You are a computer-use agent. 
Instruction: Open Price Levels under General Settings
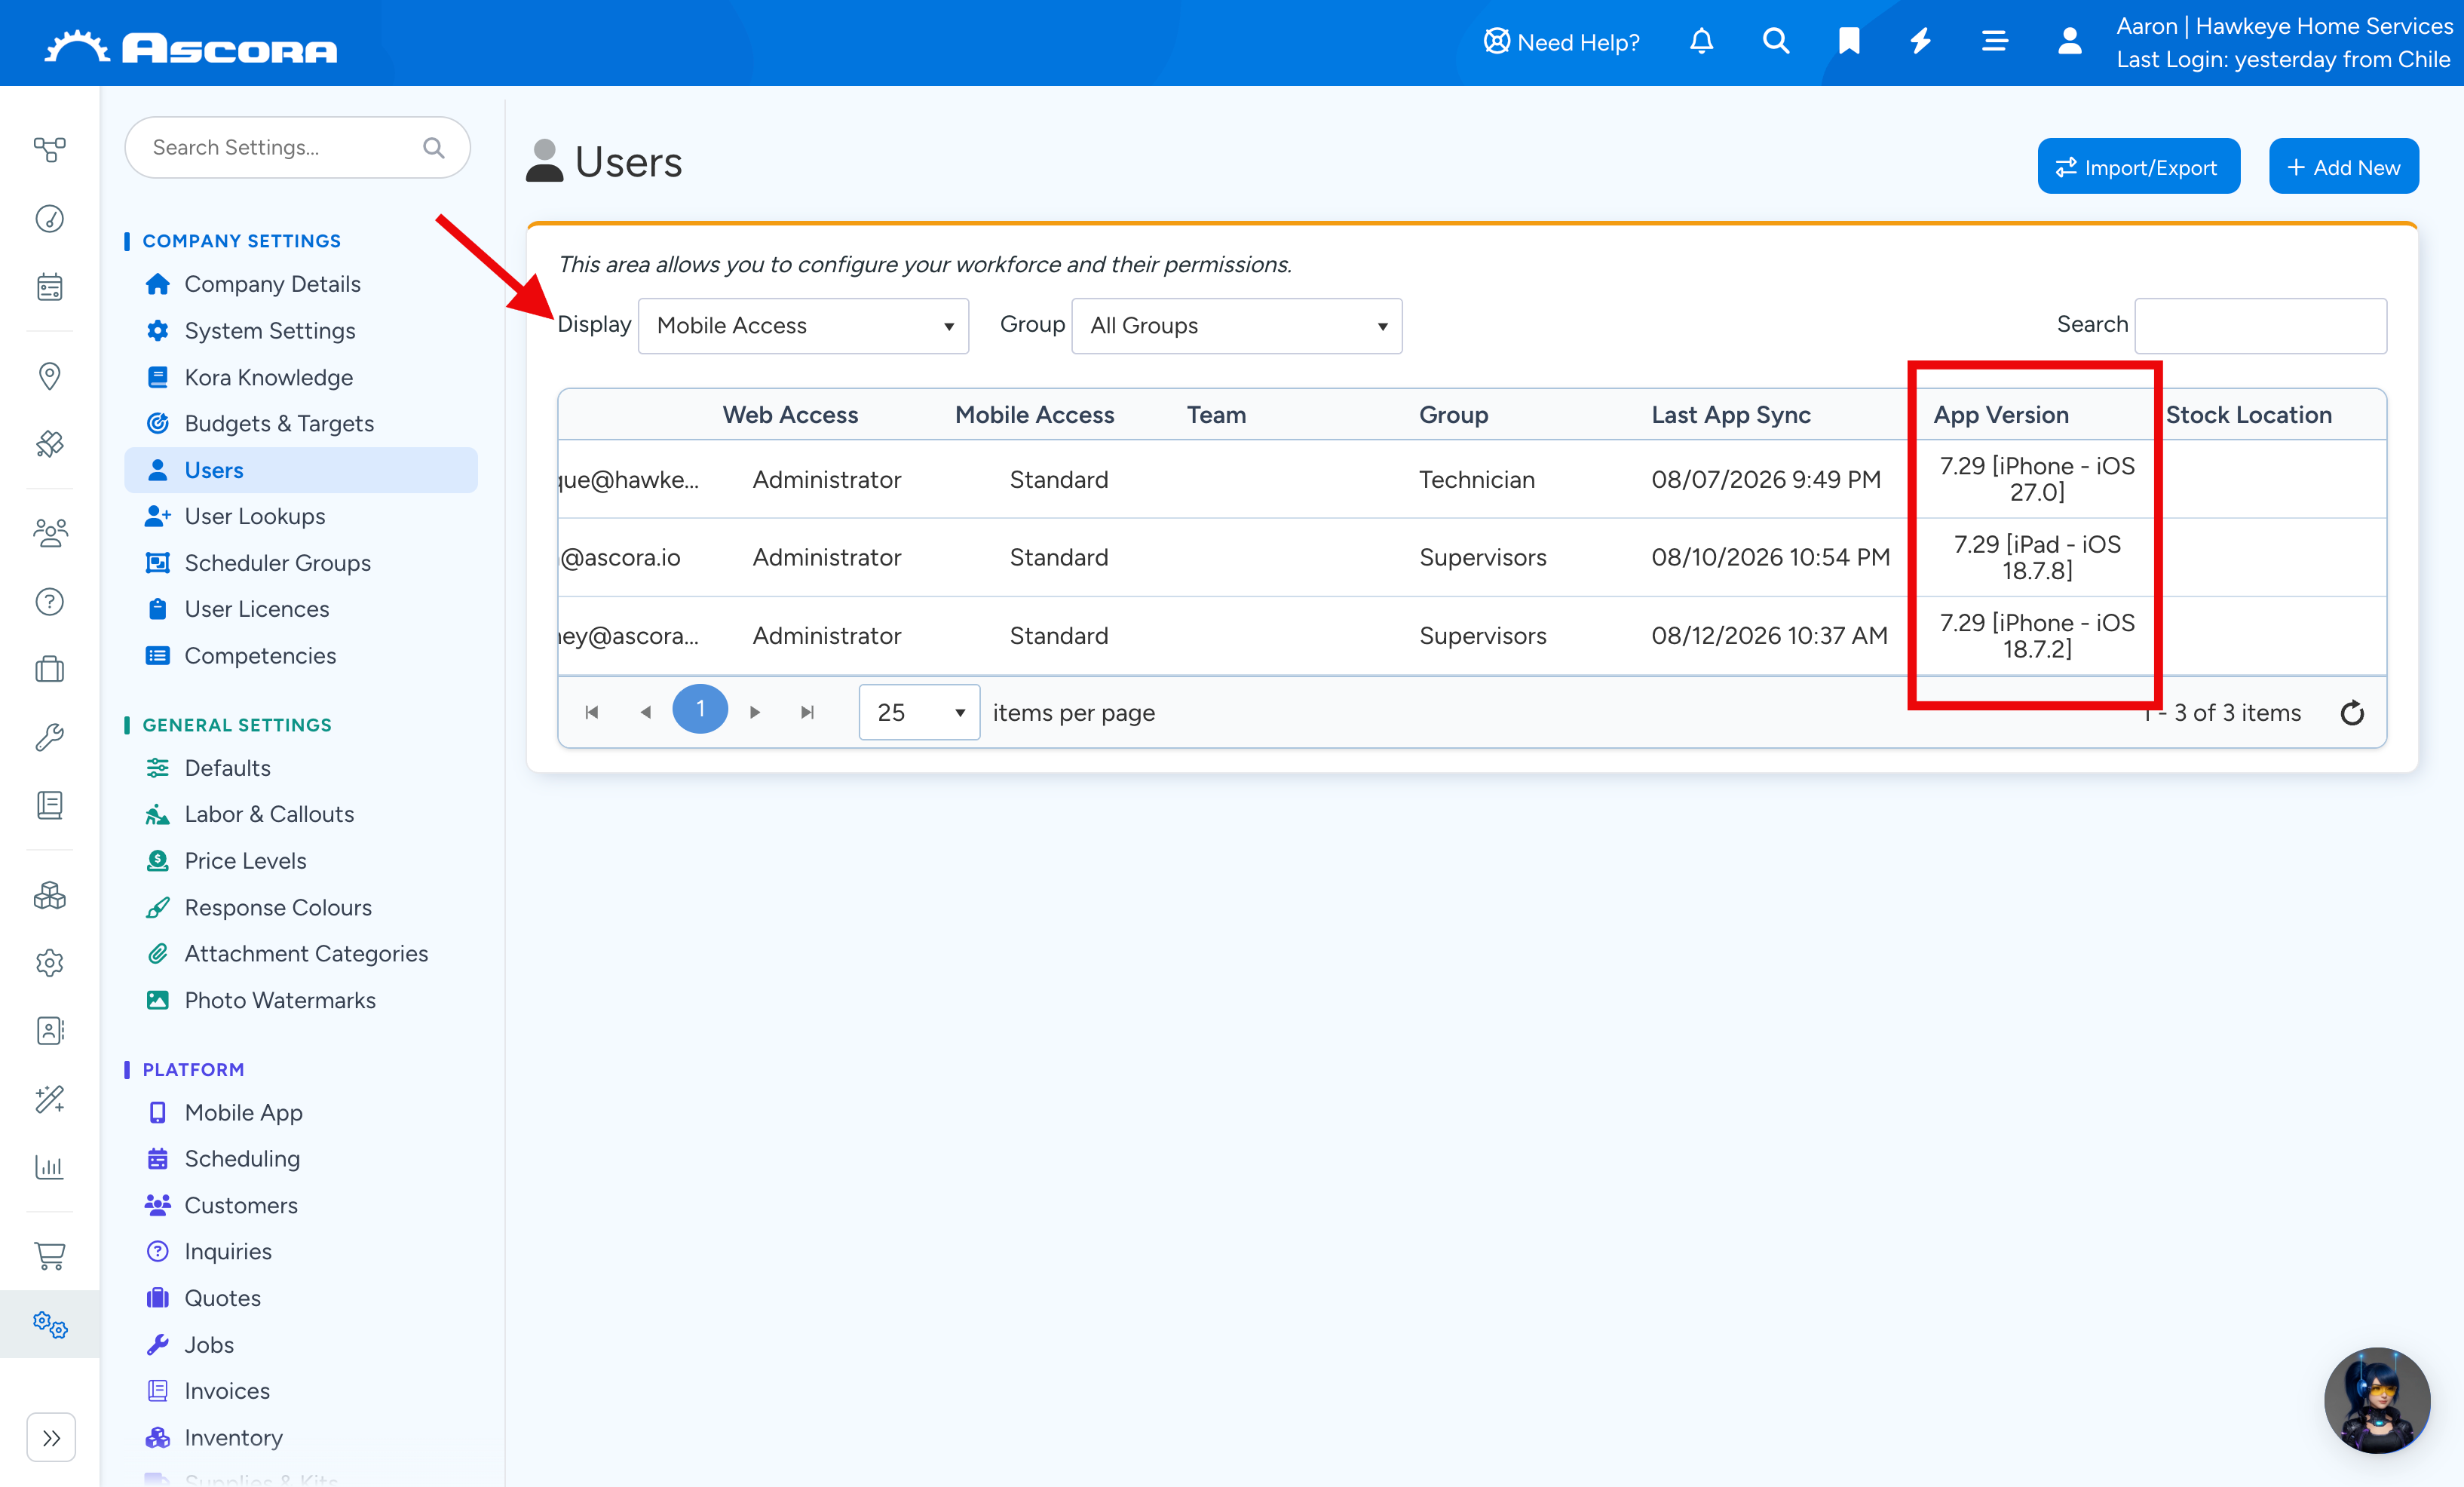pos(245,861)
